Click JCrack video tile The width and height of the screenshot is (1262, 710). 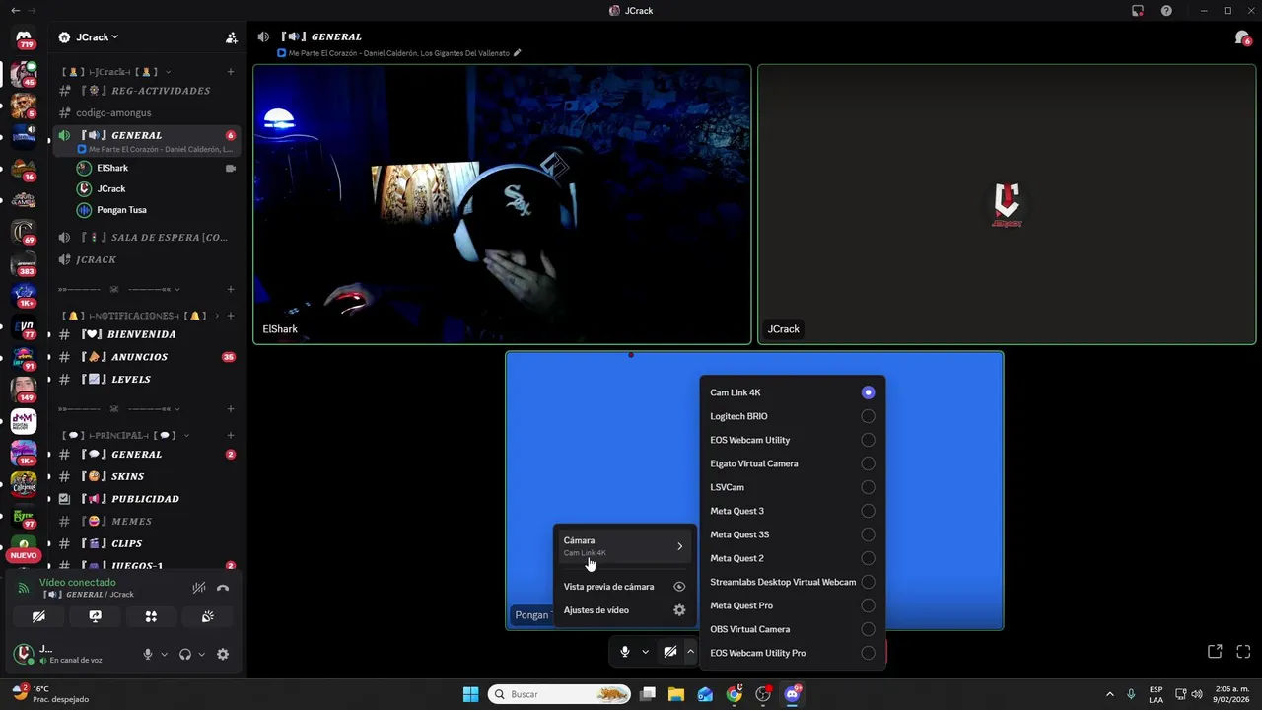point(1007,204)
